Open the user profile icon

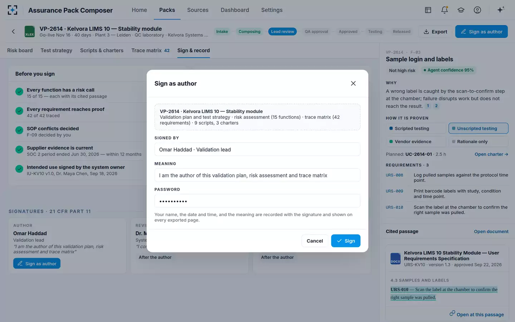coord(477,10)
